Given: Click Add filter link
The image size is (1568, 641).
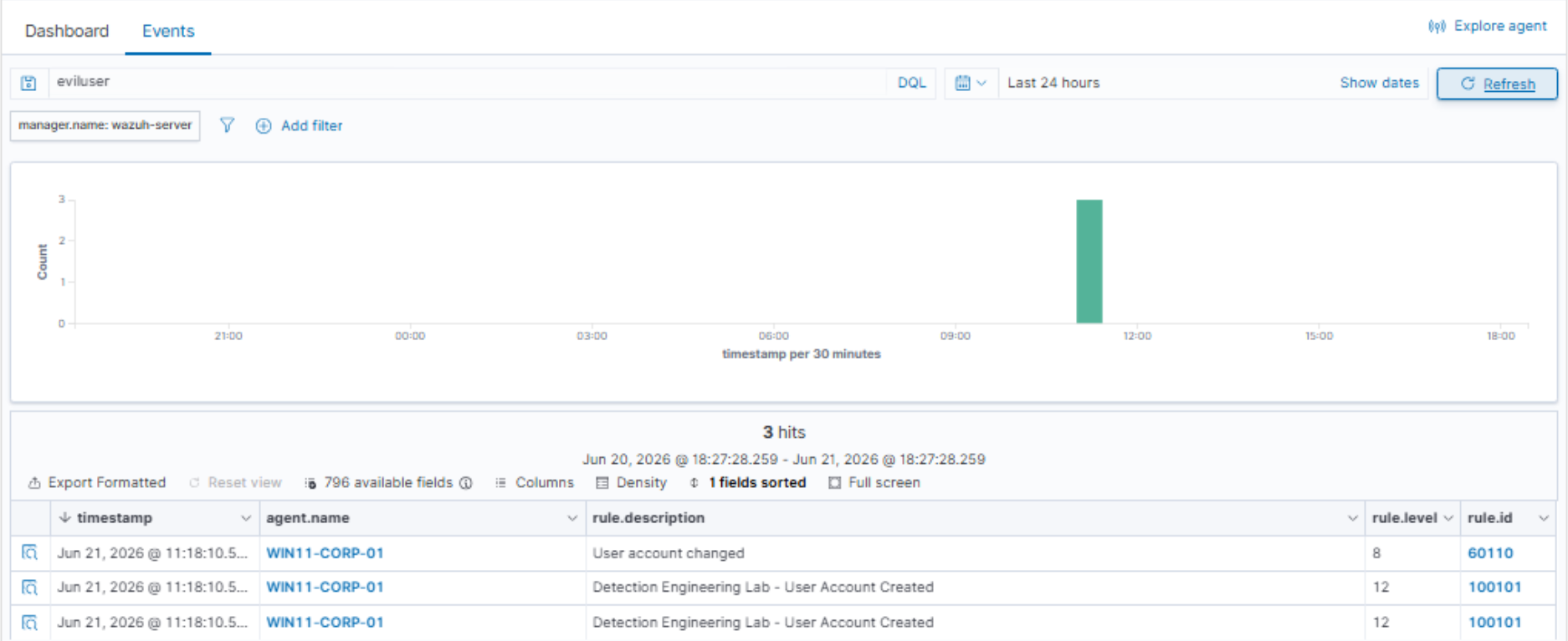Looking at the screenshot, I should click(x=311, y=126).
